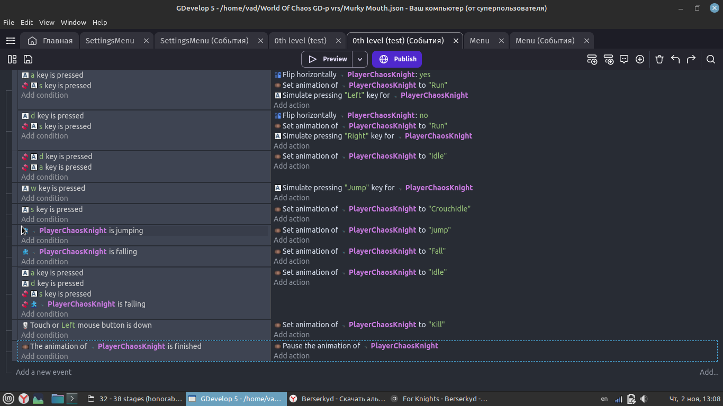Viewport: 723px width, 406px height.
Task: Click the Publish button
Action: 397,59
